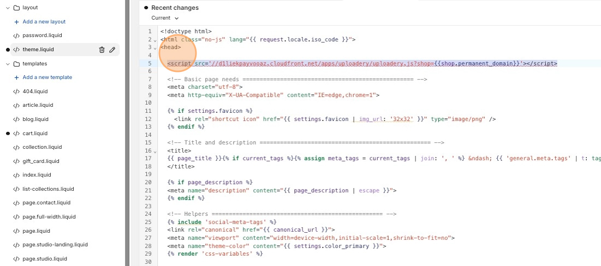Fold the head block on line 3
Viewport: 601px width, 266px height.
tap(155, 48)
